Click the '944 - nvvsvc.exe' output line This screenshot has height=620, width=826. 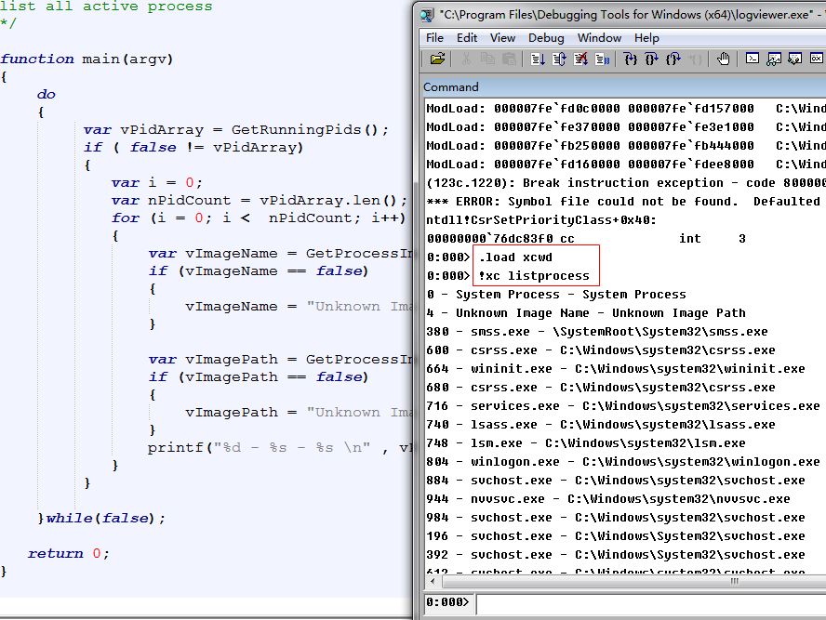click(x=608, y=499)
